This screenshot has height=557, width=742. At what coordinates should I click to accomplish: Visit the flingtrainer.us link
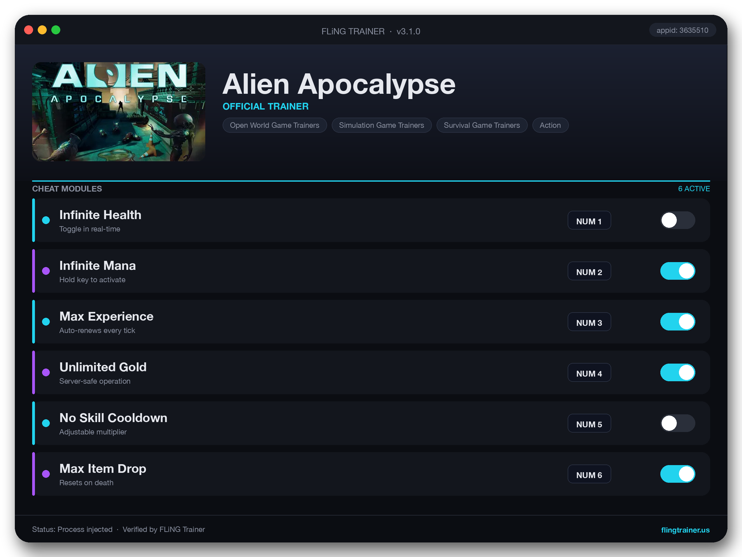tap(685, 530)
